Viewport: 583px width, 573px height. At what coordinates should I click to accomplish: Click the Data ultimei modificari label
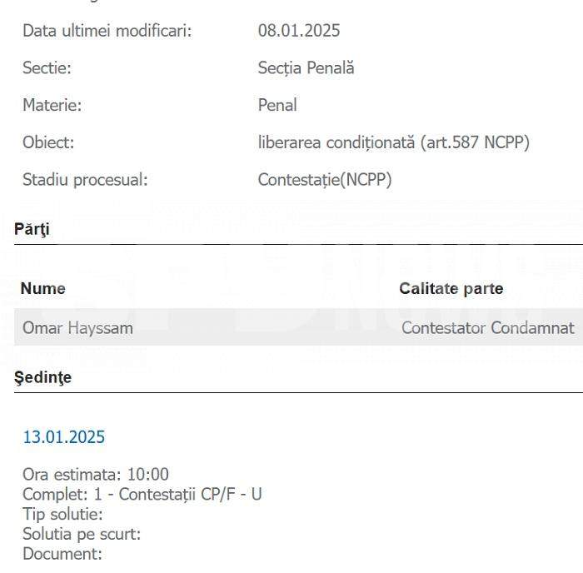(107, 31)
